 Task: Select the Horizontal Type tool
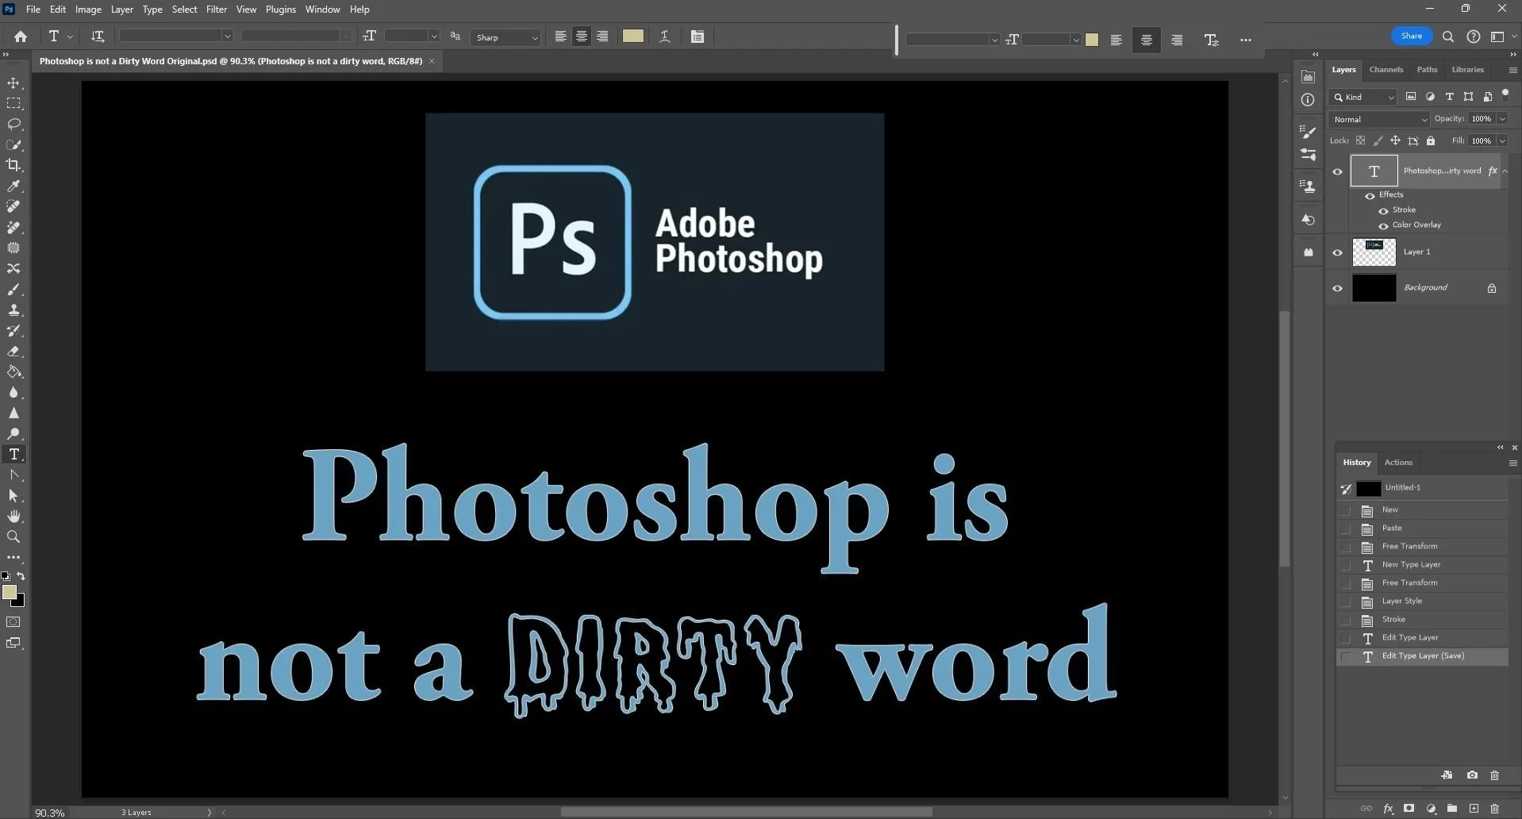point(13,454)
